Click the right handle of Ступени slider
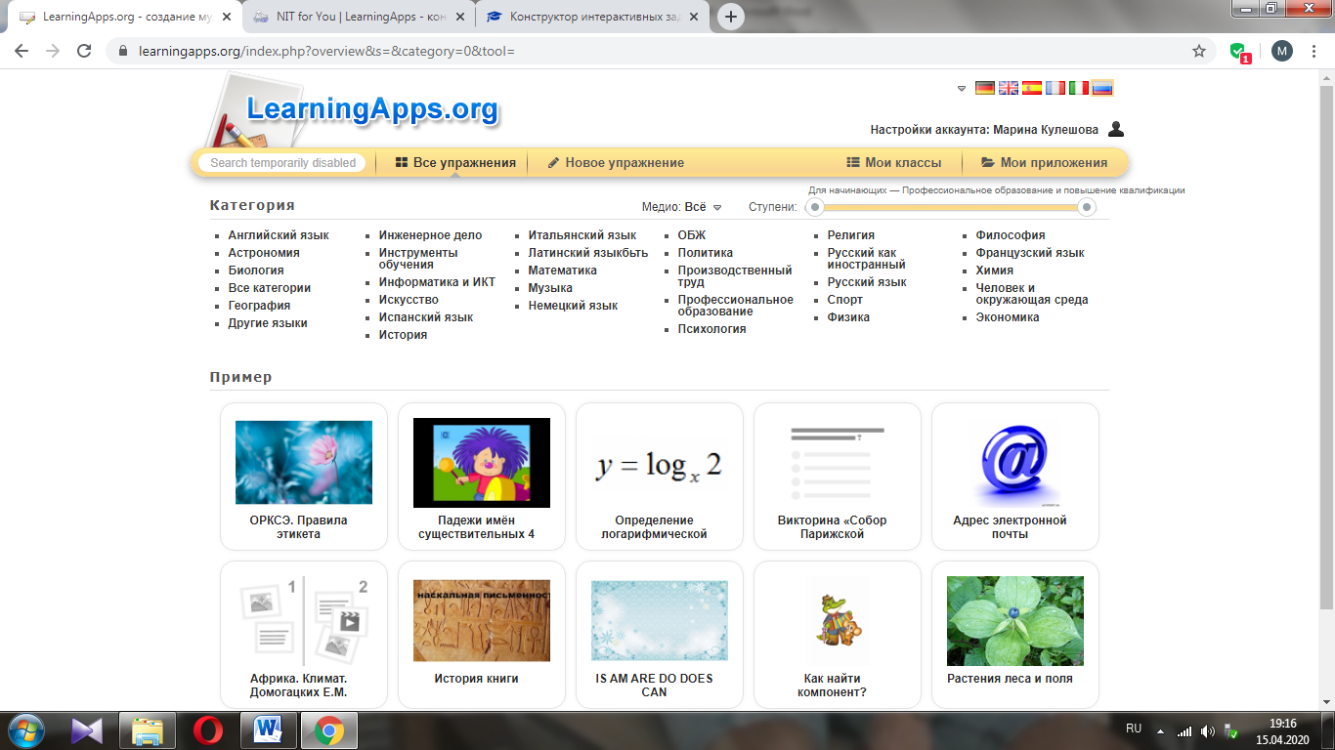This screenshot has width=1335, height=750. (x=1086, y=207)
